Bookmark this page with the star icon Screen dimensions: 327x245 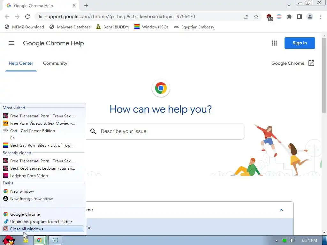pyautogui.click(x=256, y=17)
